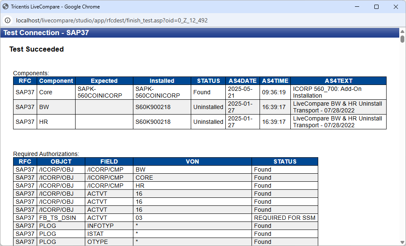
Task: Click the vertical scrollbar thumb
Action: (402, 39)
